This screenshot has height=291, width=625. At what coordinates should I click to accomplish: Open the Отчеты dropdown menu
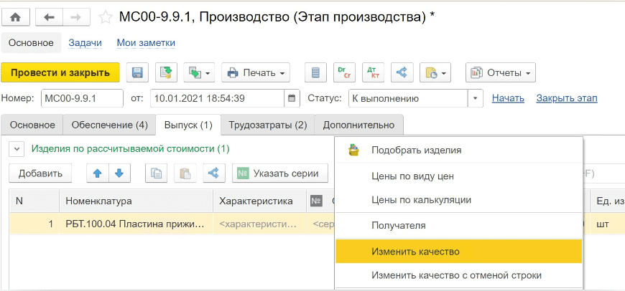coord(501,72)
